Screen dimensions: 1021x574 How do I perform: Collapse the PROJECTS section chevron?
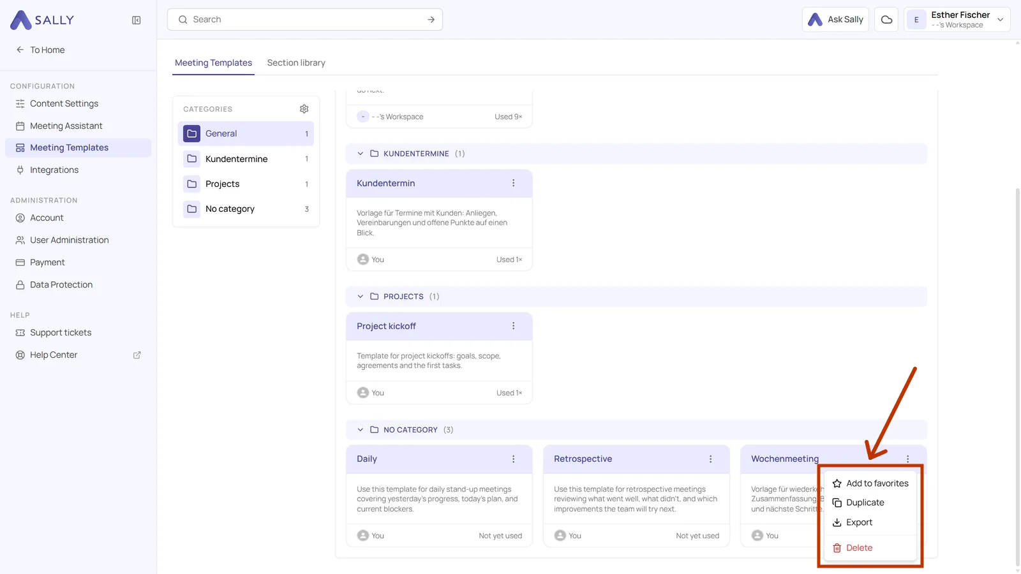pyautogui.click(x=361, y=297)
